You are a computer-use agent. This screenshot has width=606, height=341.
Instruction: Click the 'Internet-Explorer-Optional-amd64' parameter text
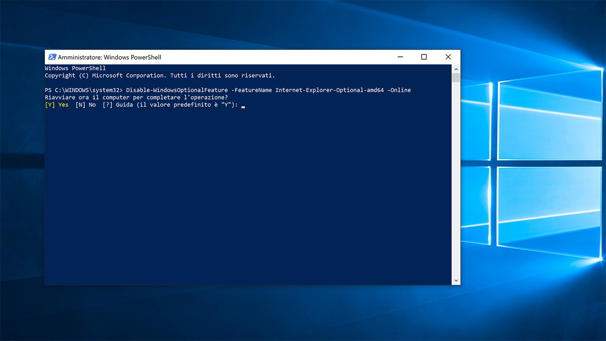coord(330,90)
